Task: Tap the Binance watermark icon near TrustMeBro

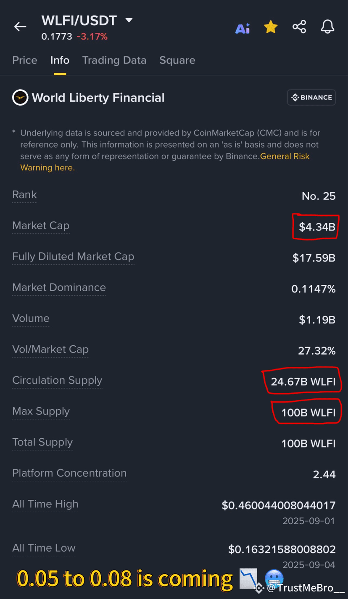Action: tap(259, 587)
